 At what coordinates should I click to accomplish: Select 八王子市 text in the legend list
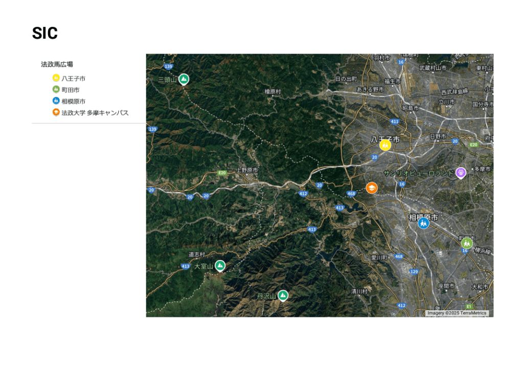coord(73,79)
